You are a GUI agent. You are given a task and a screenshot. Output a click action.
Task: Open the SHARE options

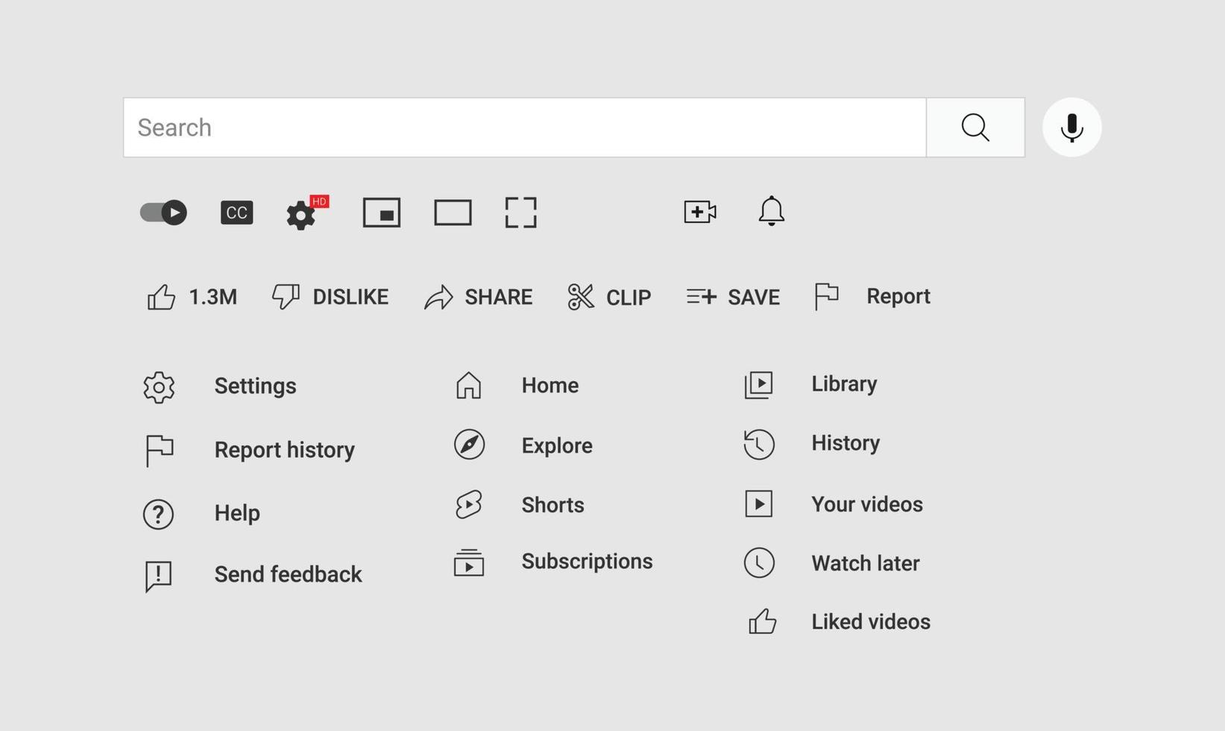(x=480, y=296)
